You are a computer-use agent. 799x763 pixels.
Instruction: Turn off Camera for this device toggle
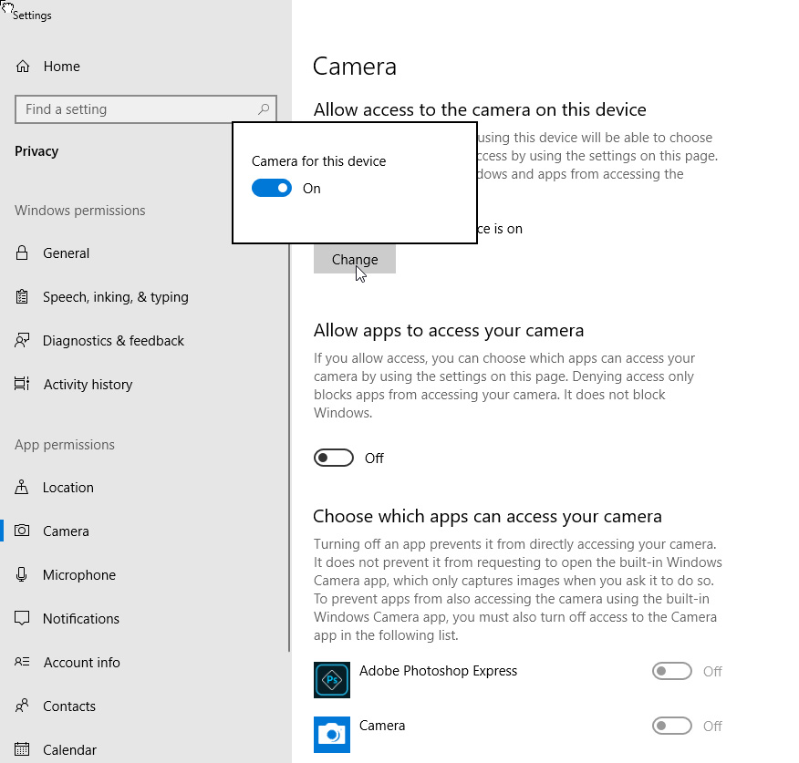pyautogui.click(x=271, y=189)
